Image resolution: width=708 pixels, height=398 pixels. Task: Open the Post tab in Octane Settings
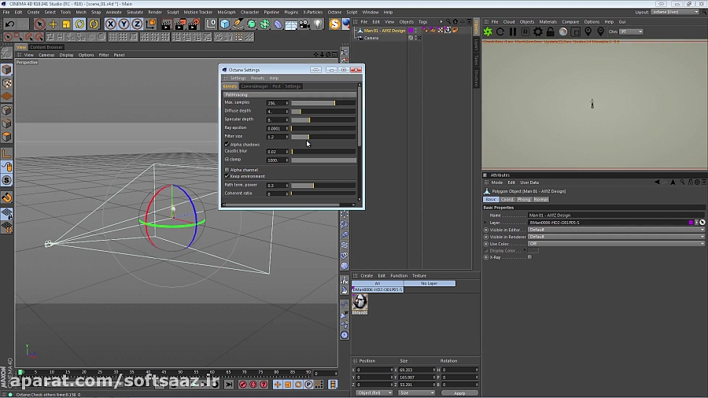pos(276,87)
